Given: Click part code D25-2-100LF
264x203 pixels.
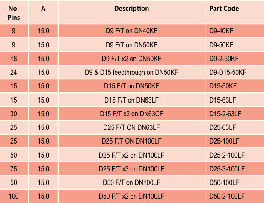Looking at the screenshot, I should 227,155.
